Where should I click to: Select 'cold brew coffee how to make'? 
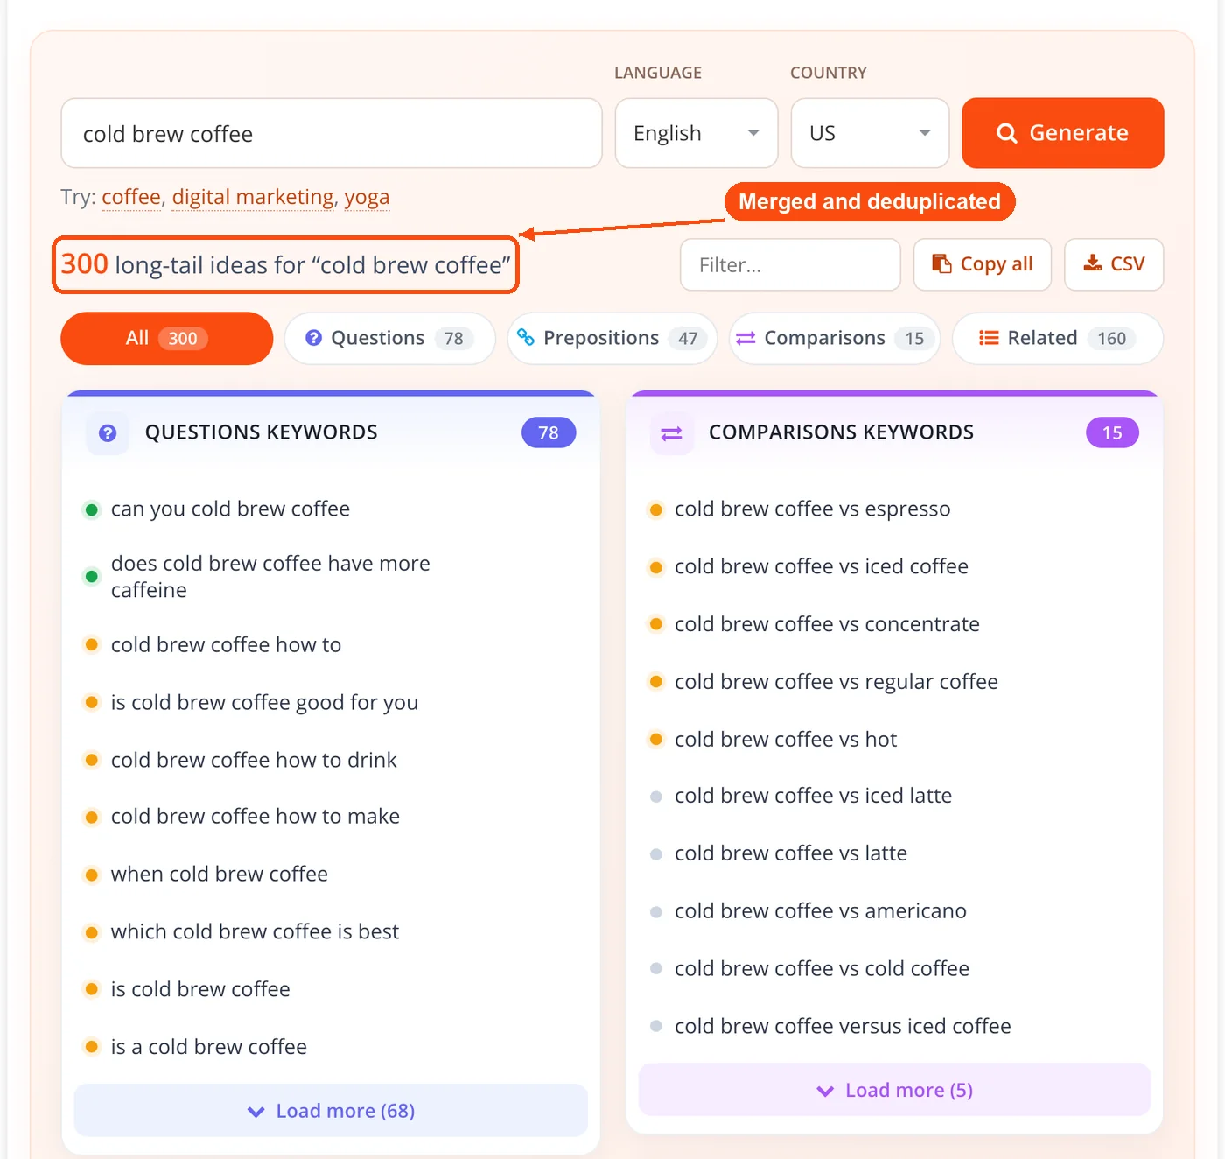[x=255, y=816]
